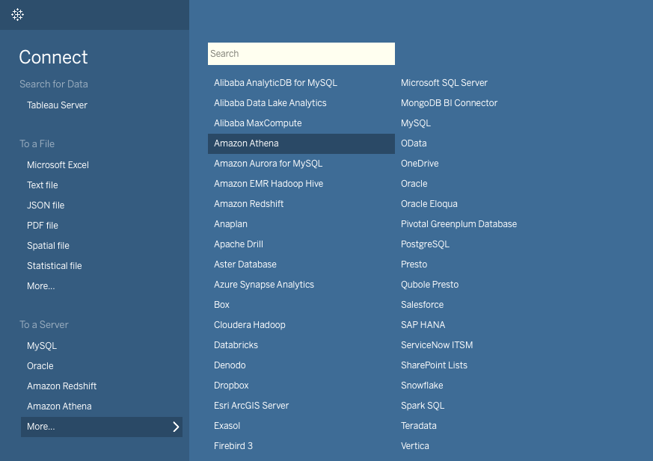Select Teradata connector
This screenshot has height=461, width=653.
(419, 426)
